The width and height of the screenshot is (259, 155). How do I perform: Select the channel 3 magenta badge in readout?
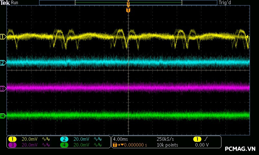click(12, 145)
